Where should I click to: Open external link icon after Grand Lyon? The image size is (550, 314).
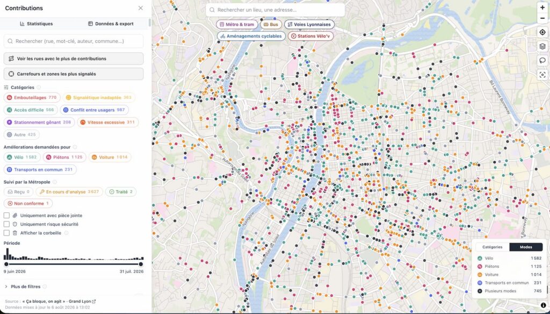click(x=93, y=301)
